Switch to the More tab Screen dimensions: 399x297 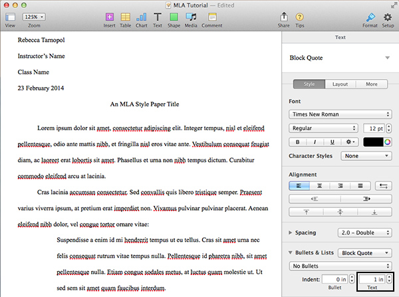[372, 84]
